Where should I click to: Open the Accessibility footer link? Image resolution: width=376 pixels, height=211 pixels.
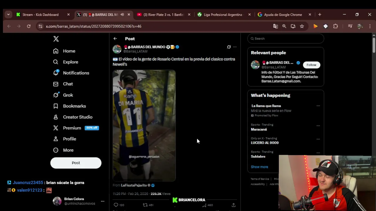coord(258,184)
